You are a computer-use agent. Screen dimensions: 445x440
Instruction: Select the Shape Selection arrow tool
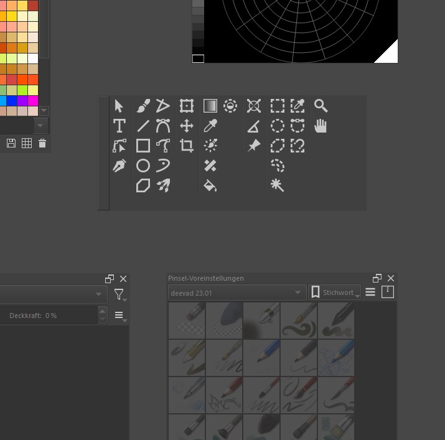[x=119, y=106]
